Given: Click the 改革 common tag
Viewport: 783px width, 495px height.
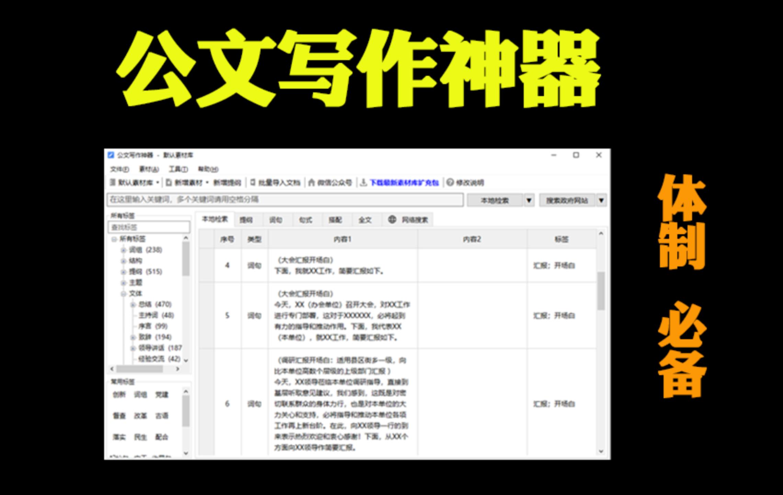Looking at the screenshot, I should (140, 416).
